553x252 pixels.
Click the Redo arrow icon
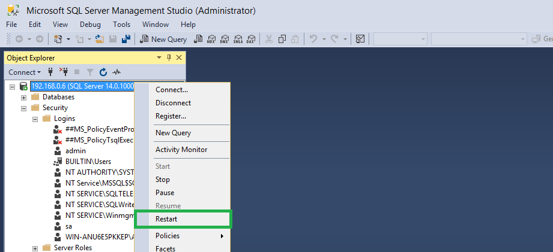(x=334, y=39)
